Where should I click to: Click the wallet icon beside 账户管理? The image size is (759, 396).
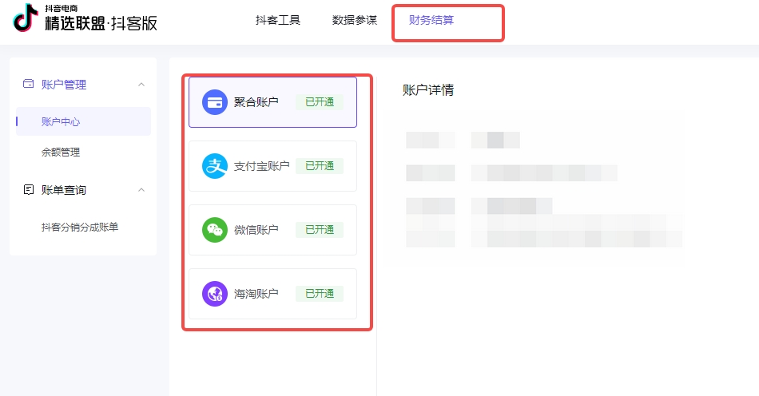(x=29, y=84)
